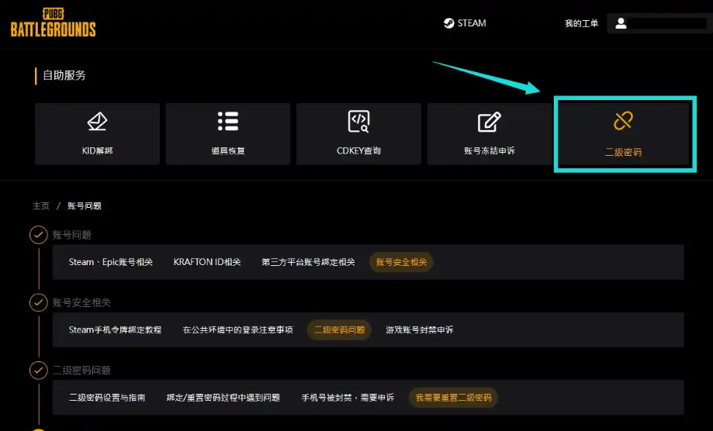The height and width of the screenshot is (431, 713).
Task: Click the PUBG Battlegrounds logo
Action: 53,23
